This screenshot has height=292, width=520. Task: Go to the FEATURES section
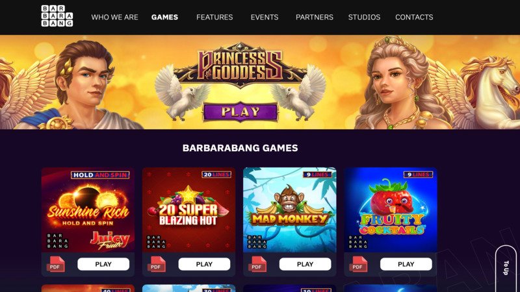(x=214, y=18)
